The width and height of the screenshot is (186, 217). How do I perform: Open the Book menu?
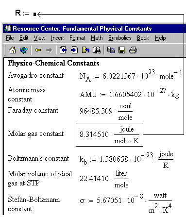coord(143,38)
